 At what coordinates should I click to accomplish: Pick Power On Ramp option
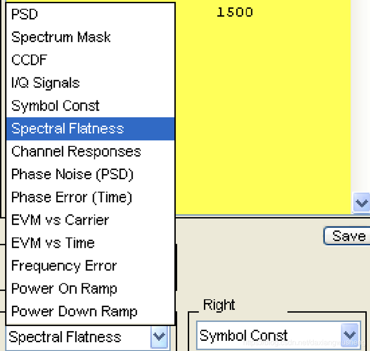click(x=90, y=288)
